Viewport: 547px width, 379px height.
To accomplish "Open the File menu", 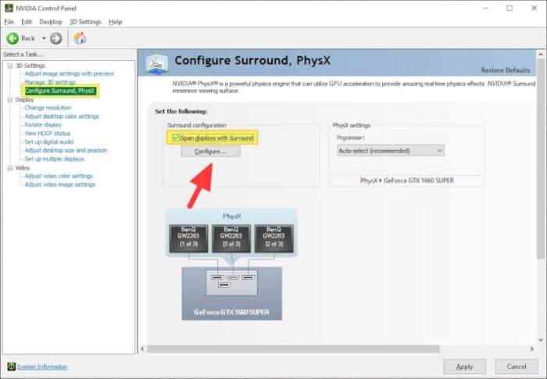I will point(9,22).
